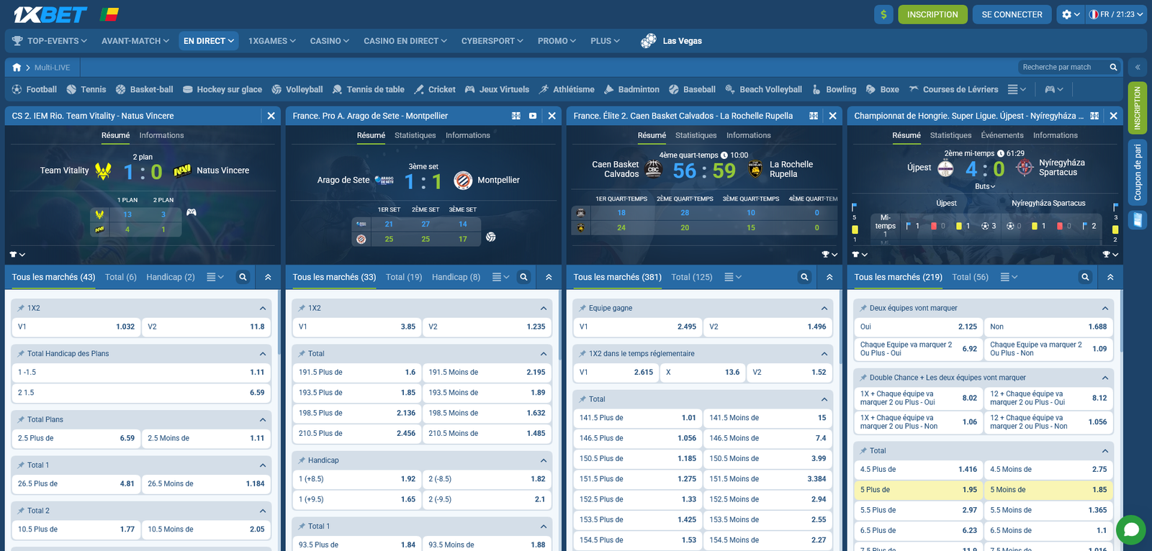Open Football sport category
Screen dimensions: 1152x551
[x=34, y=89]
